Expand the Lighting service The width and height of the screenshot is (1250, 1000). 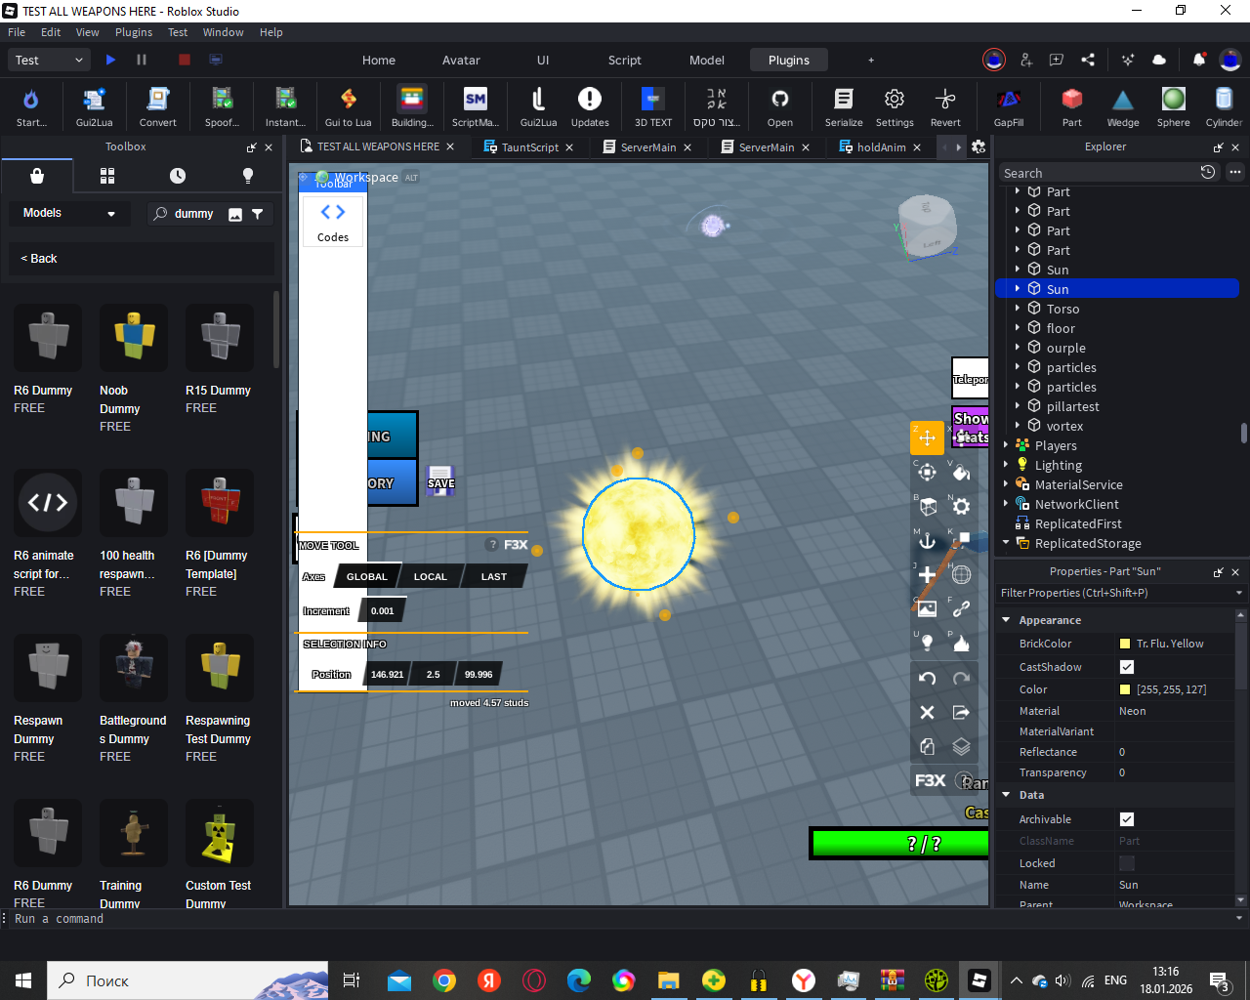[1006, 464]
